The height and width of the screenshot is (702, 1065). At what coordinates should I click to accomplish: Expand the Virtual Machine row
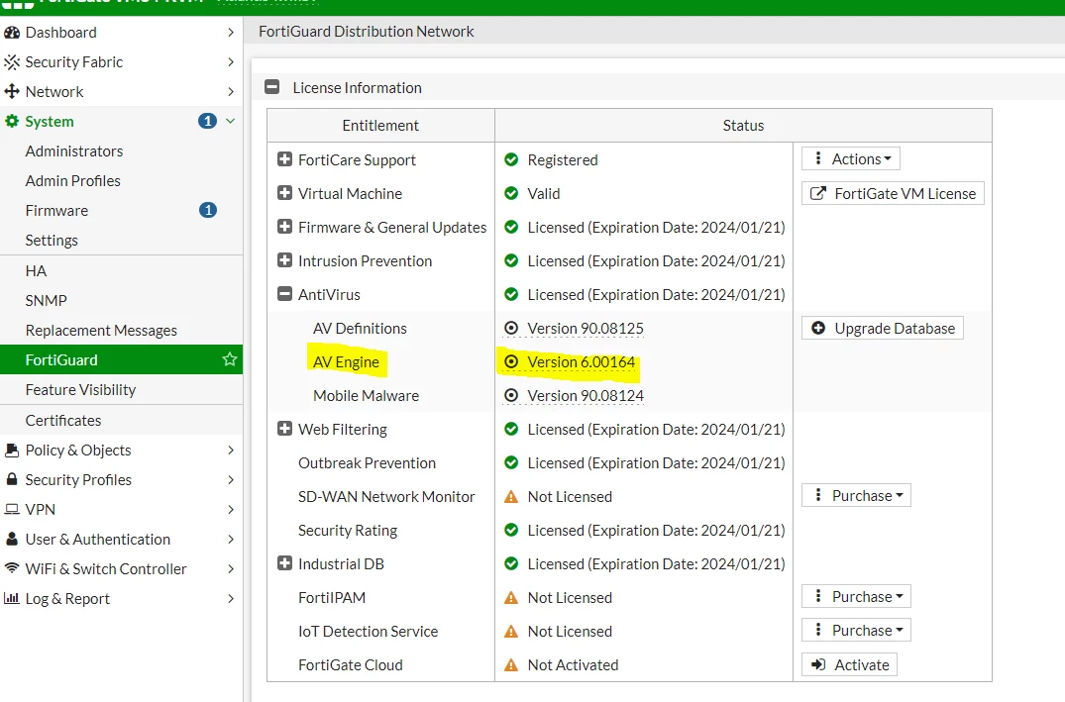click(x=284, y=193)
